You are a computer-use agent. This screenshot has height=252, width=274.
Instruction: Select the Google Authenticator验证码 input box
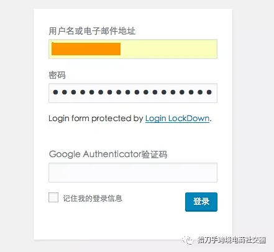tap(133, 173)
